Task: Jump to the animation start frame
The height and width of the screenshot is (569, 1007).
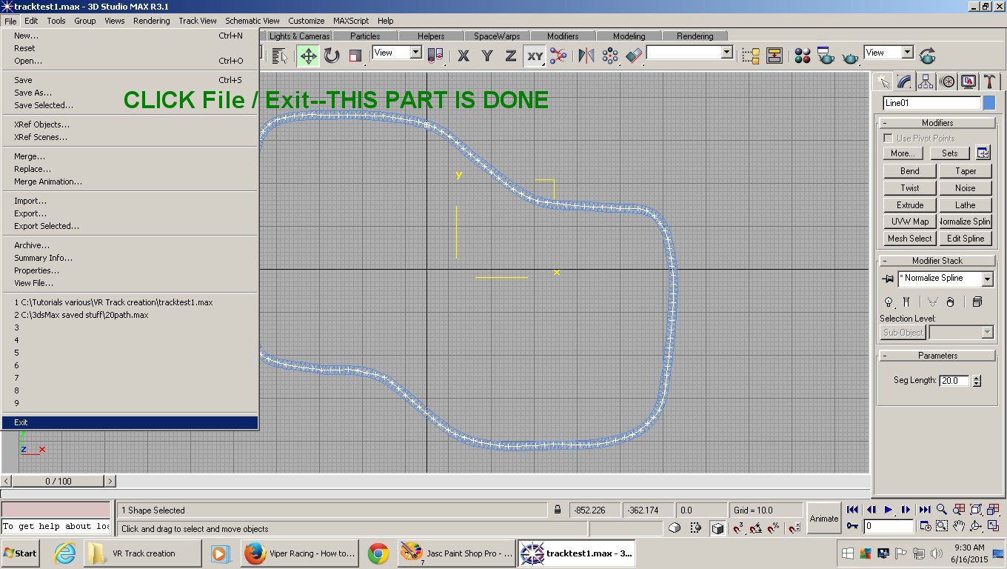Action: pyautogui.click(x=853, y=510)
